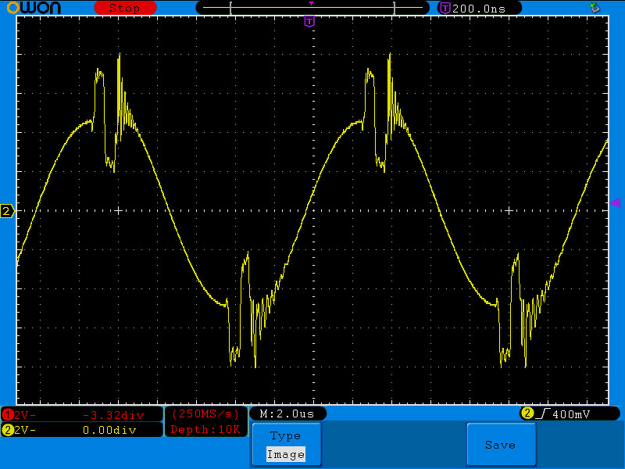
Task: Click channel 1 offset -3.32div value
Action: (x=113, y=415)
